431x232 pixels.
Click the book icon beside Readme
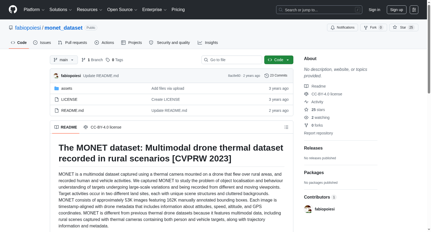click(x=306, y=86)
